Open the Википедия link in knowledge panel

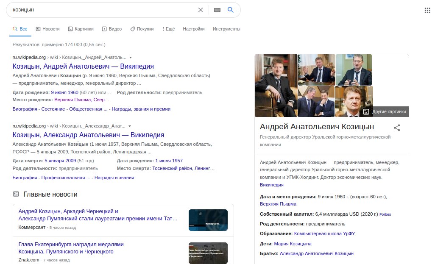point(272,185)
